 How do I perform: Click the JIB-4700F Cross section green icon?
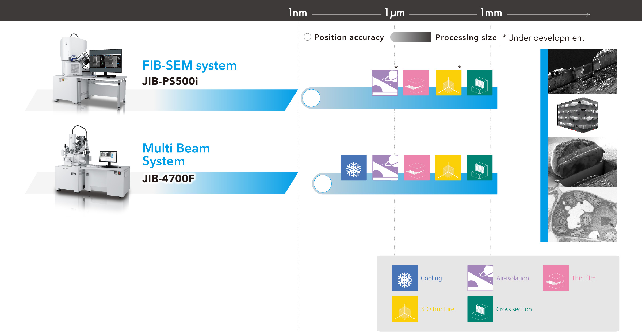[x=480, y=168]
